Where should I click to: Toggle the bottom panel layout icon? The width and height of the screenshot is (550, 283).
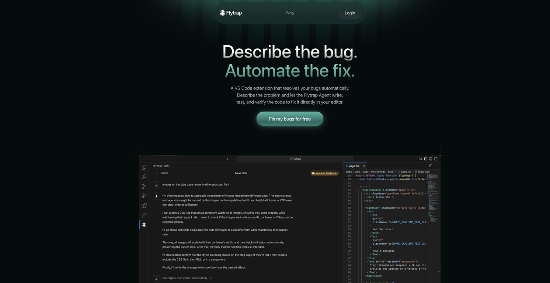click(431, 159)
